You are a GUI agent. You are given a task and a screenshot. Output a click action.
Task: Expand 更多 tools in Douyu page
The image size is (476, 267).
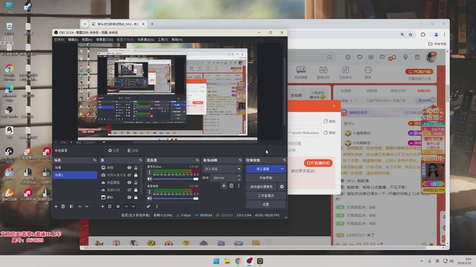pyautogui.click(x=368, y=72)
